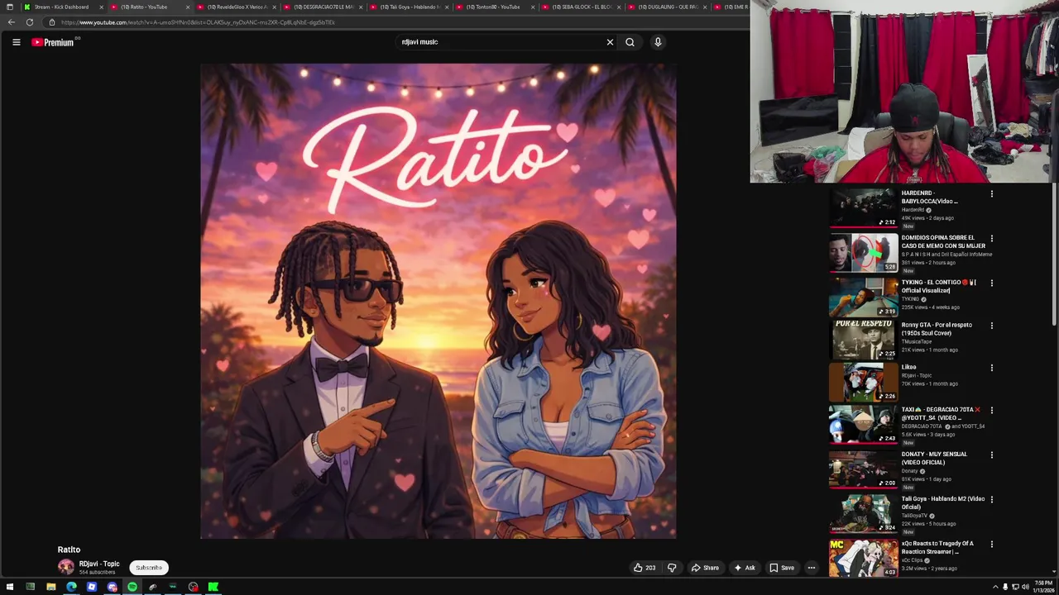Go back with the browser back arrow
This screenshot has width=1059, height=595.
click(12, 22)
